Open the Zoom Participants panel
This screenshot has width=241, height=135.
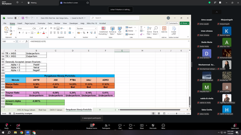pyautogui.click(x=106, y=126)
